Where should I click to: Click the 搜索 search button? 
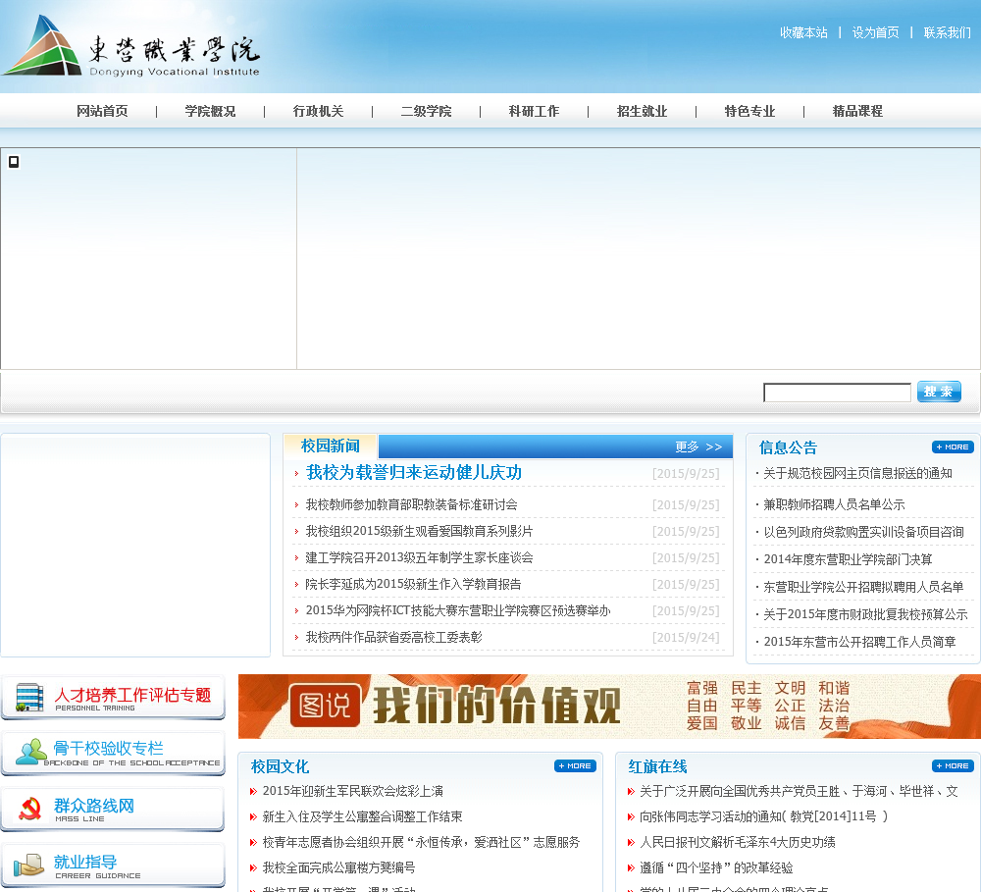939,392
